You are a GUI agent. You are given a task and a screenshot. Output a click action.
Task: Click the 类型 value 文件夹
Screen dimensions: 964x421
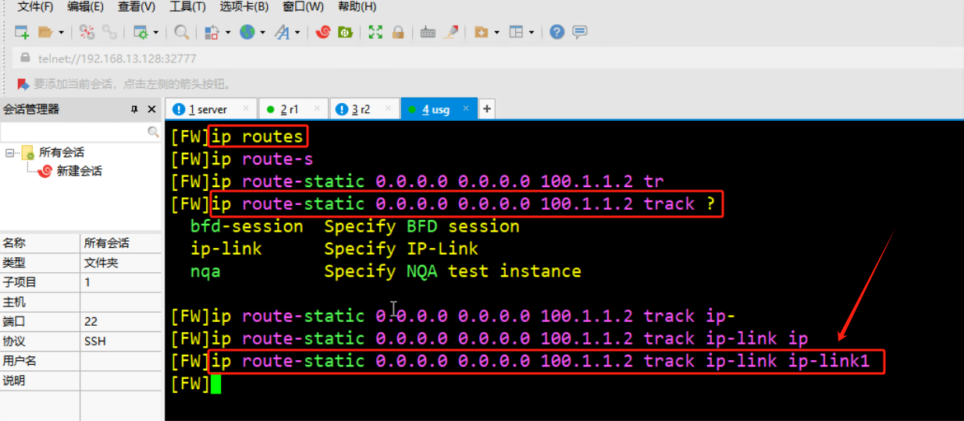[x=101, y=263]
